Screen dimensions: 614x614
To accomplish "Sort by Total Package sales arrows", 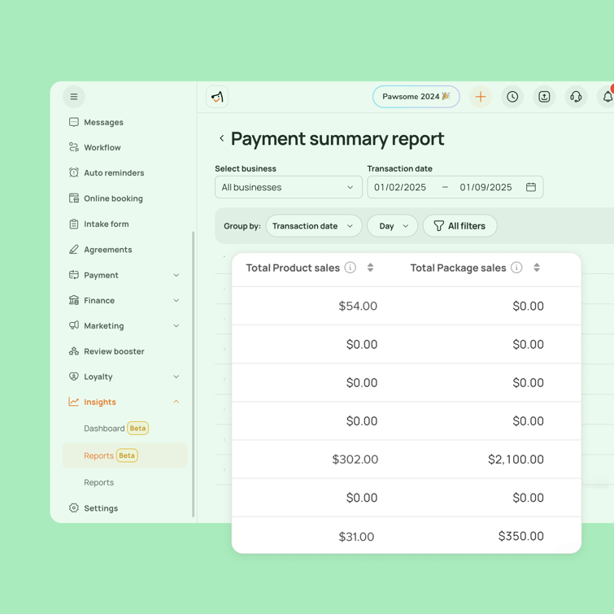I will pyautogui.click(x=537, y=268).
